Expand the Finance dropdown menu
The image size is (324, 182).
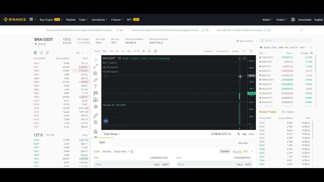tap(117, 20)
